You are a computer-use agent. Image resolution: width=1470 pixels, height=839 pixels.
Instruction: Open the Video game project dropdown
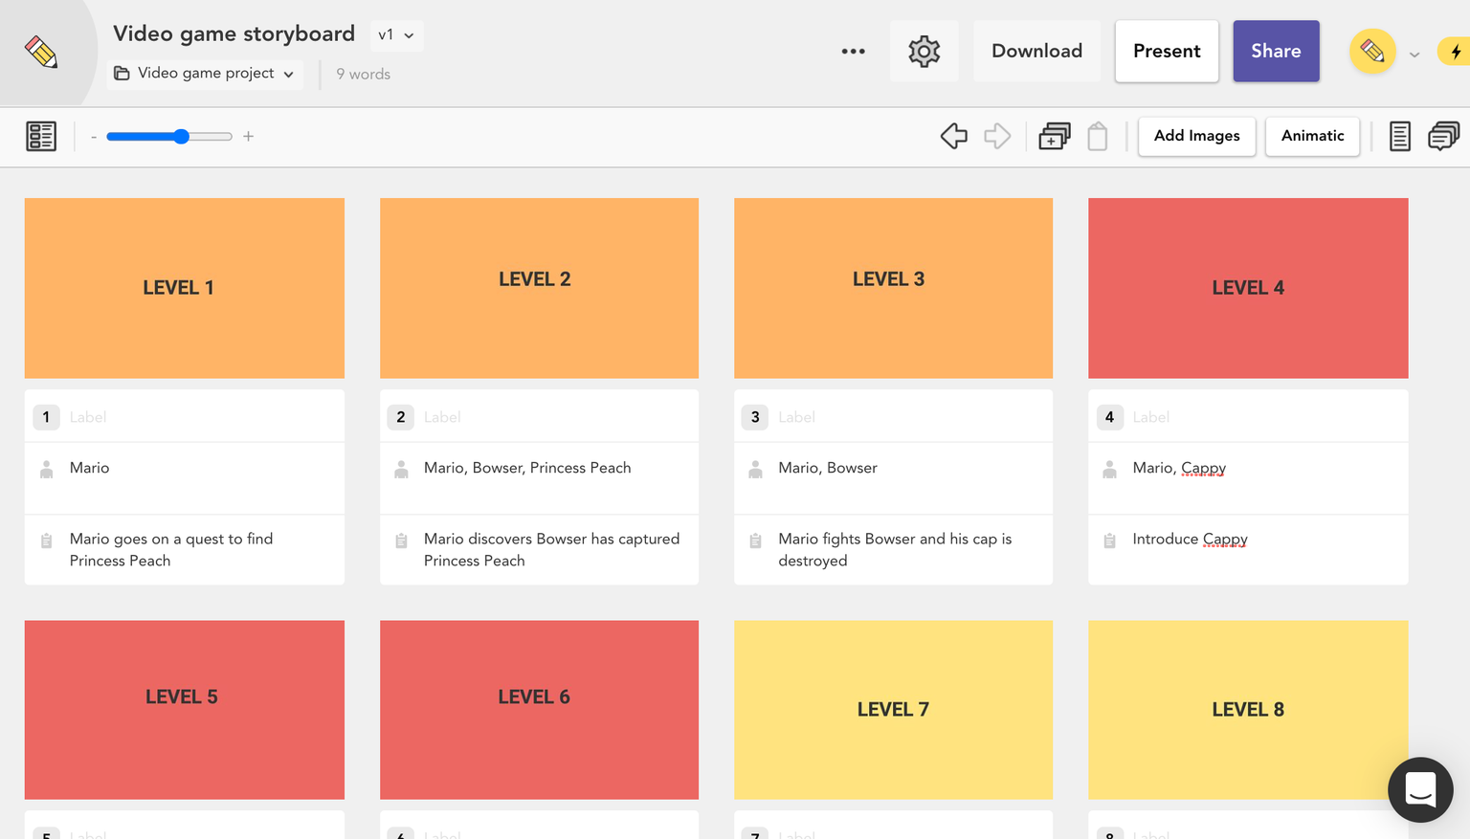pyautogui.click(x=205, y=74)
